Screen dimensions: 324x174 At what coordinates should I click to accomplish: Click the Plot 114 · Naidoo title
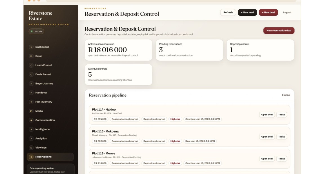pyautogui.click(x=104, y=109)
